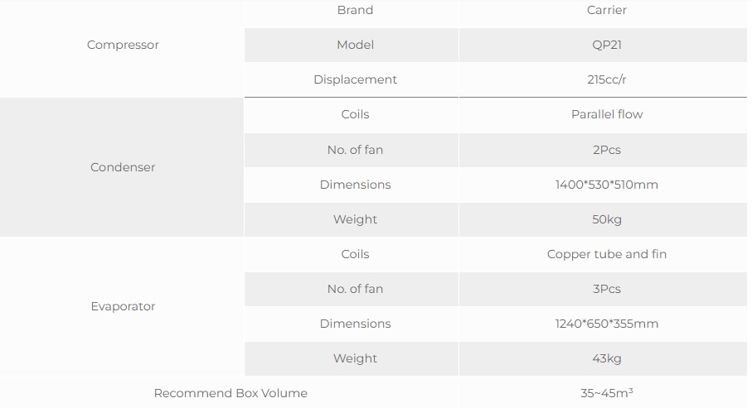The height and width of the screenshot is (408, 752).
Task: Click the 3Pcs fan count value
Action: point(606,289)
